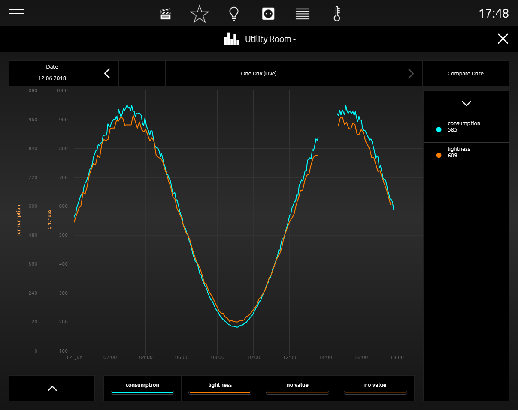The image size is (518, 410).
Task: Go to previous day arrow
Action: pyautogui.click(x=107, y=73)
